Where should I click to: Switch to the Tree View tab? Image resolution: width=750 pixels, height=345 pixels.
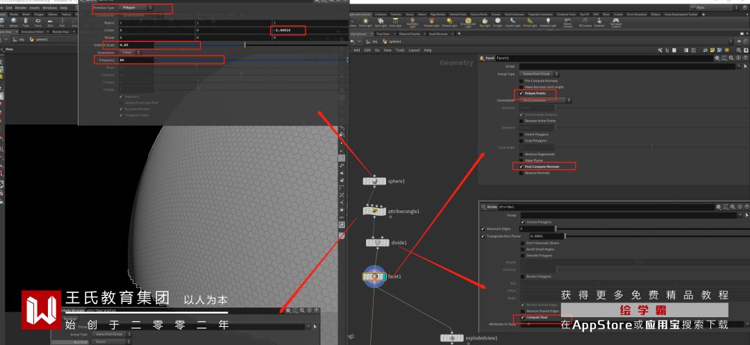coord(383,34)
